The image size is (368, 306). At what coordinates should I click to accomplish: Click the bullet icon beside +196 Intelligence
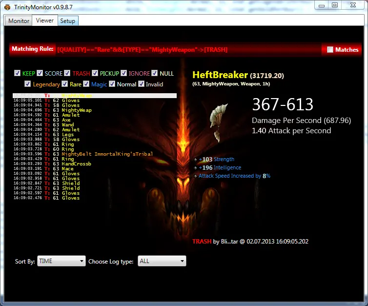(195, 168)
